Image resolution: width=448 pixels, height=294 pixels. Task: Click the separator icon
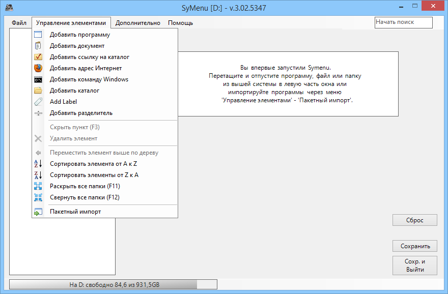click(38, 113)
